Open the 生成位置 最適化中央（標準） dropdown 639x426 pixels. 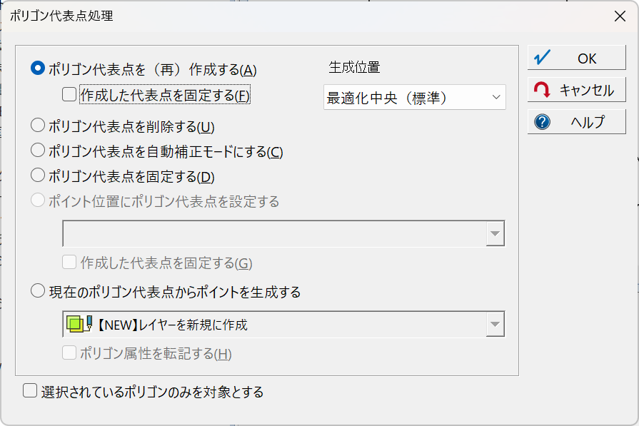point(414,97)
